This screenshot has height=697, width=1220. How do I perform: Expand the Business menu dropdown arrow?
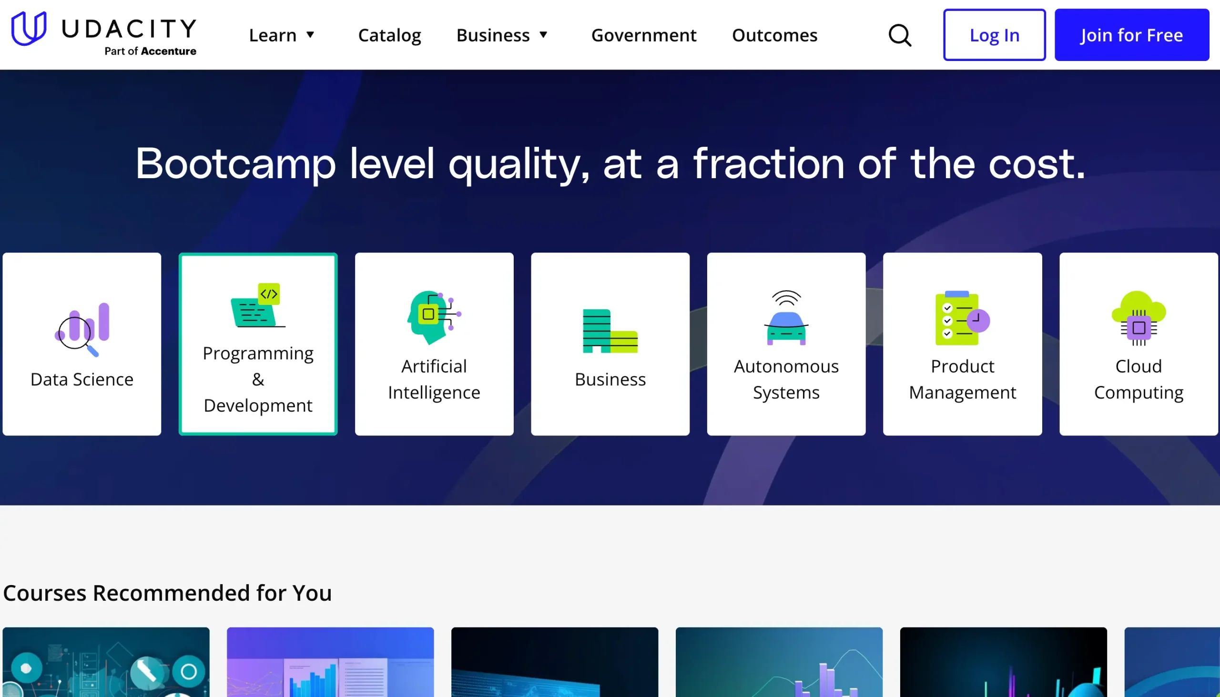[543, 35]
